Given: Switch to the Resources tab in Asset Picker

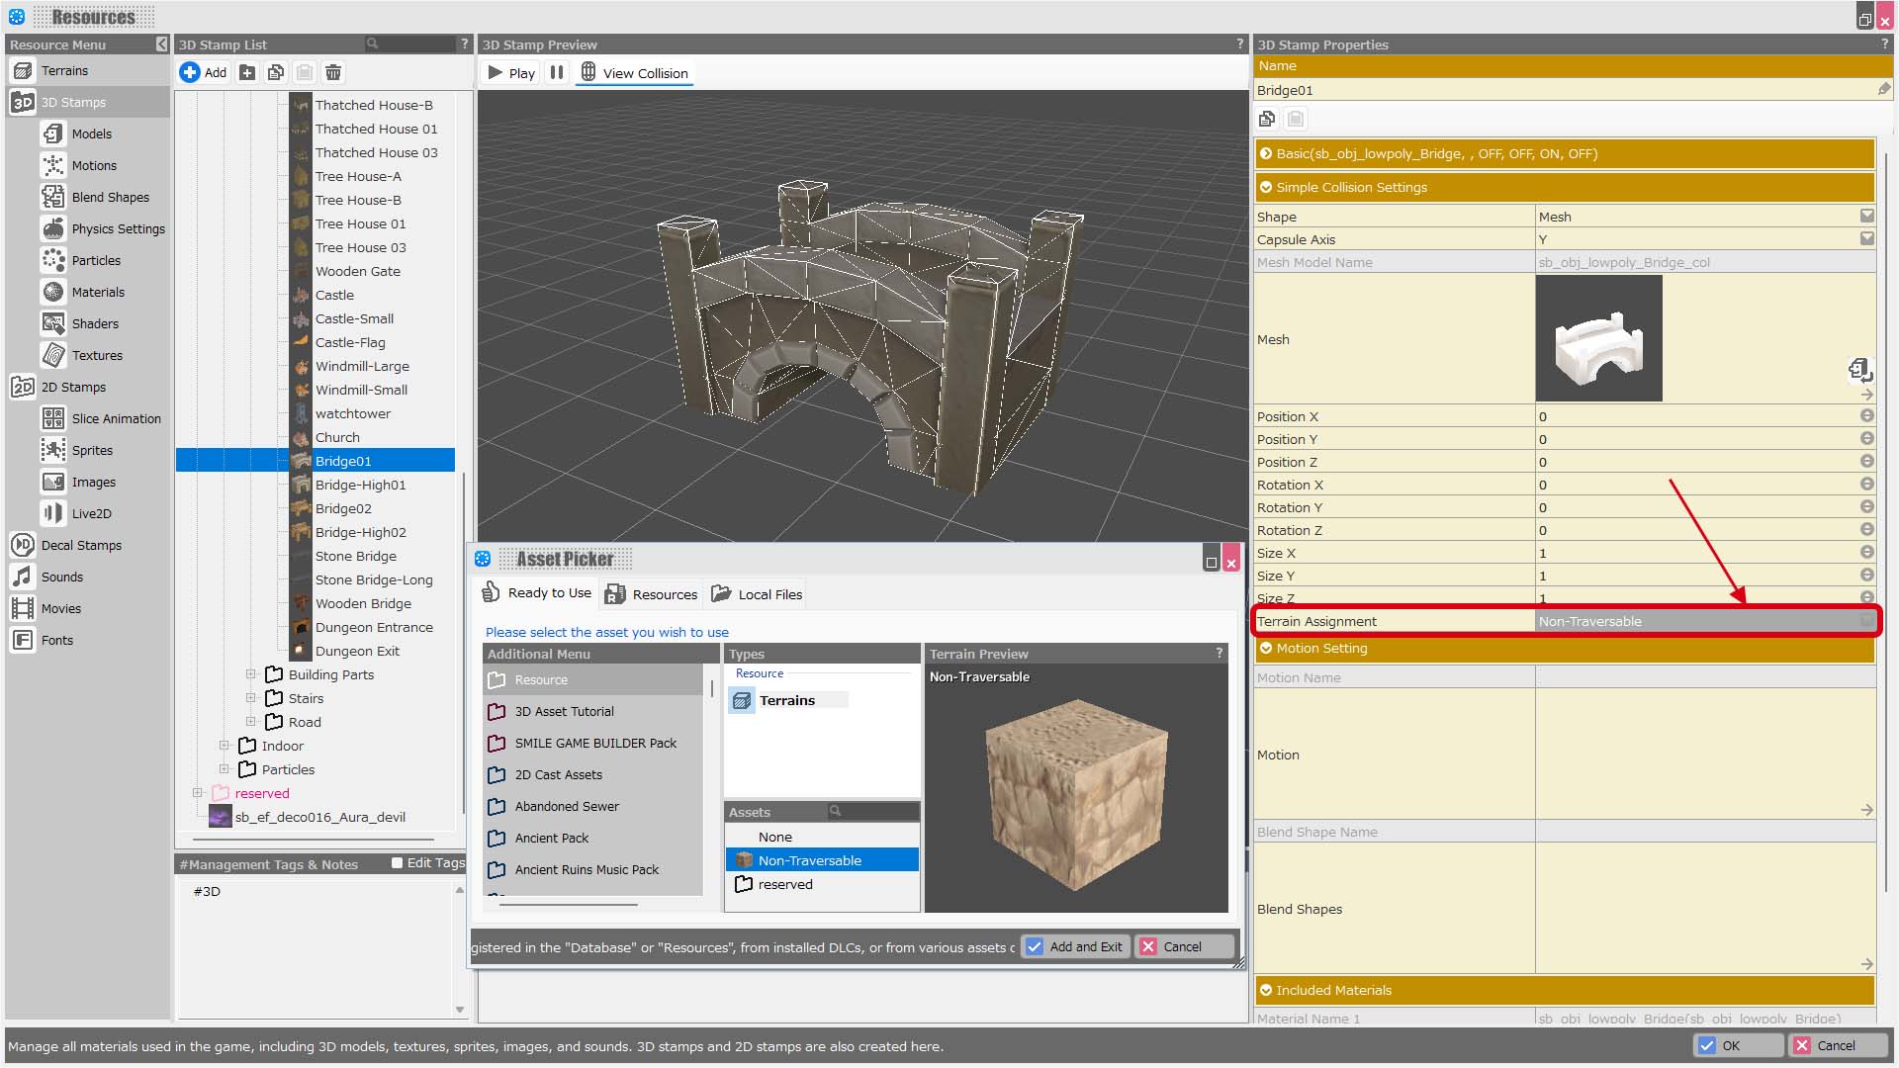Looking at the screenshot, I should tap(651, 594).
